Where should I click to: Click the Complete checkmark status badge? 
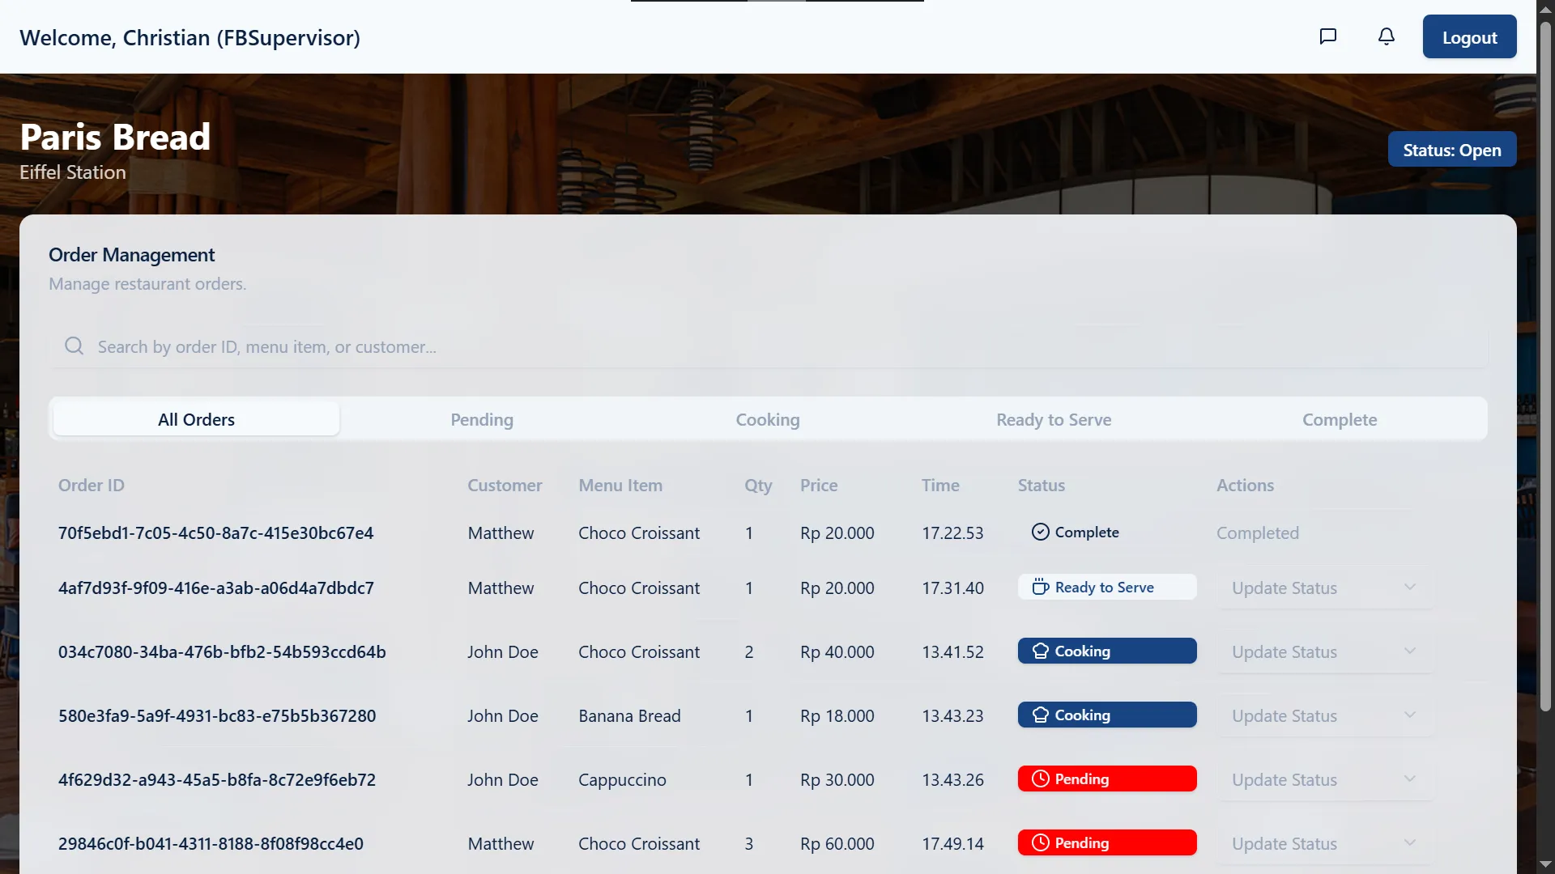pyautogui.click(x=1075, y=532)
